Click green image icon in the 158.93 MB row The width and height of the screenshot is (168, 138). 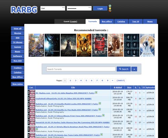click(x=99, y=109)
